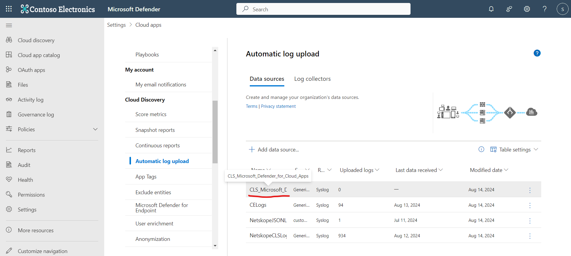Click the info icon near Table settings

[481, 149]
